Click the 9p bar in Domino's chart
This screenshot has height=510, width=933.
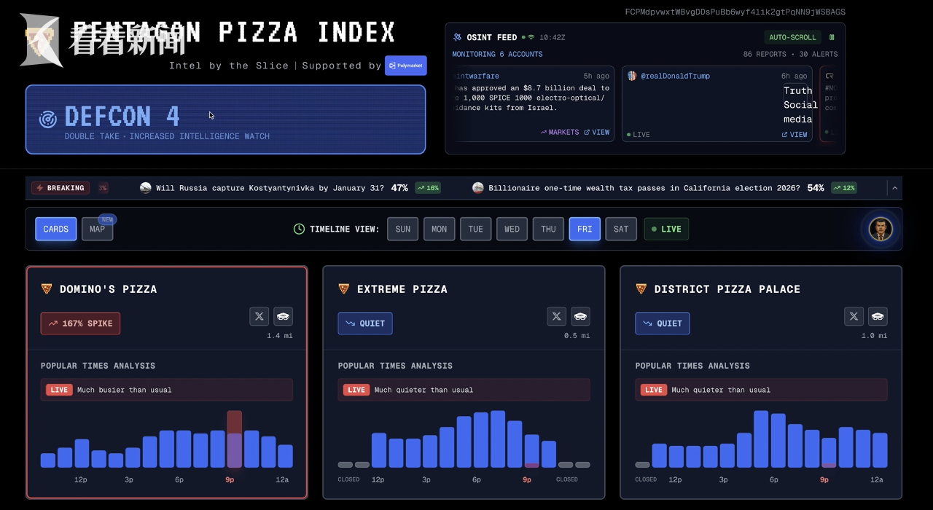(234, 439)
